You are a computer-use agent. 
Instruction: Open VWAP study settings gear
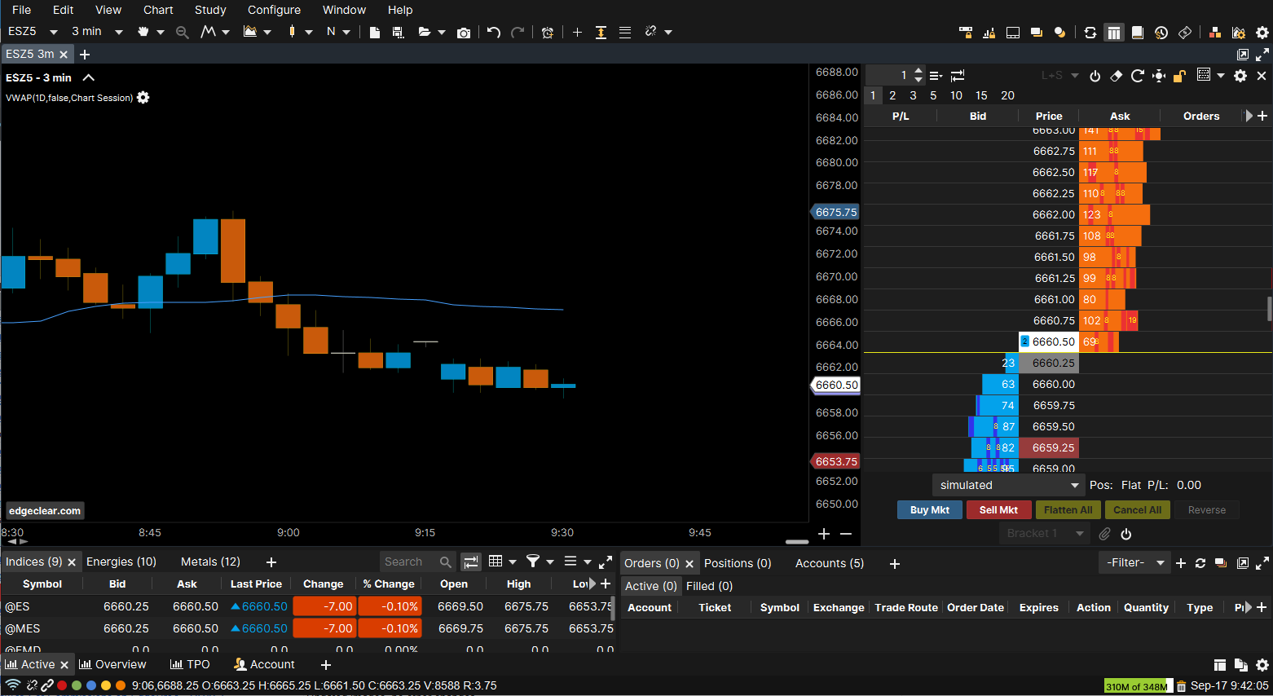click(143, 98)
